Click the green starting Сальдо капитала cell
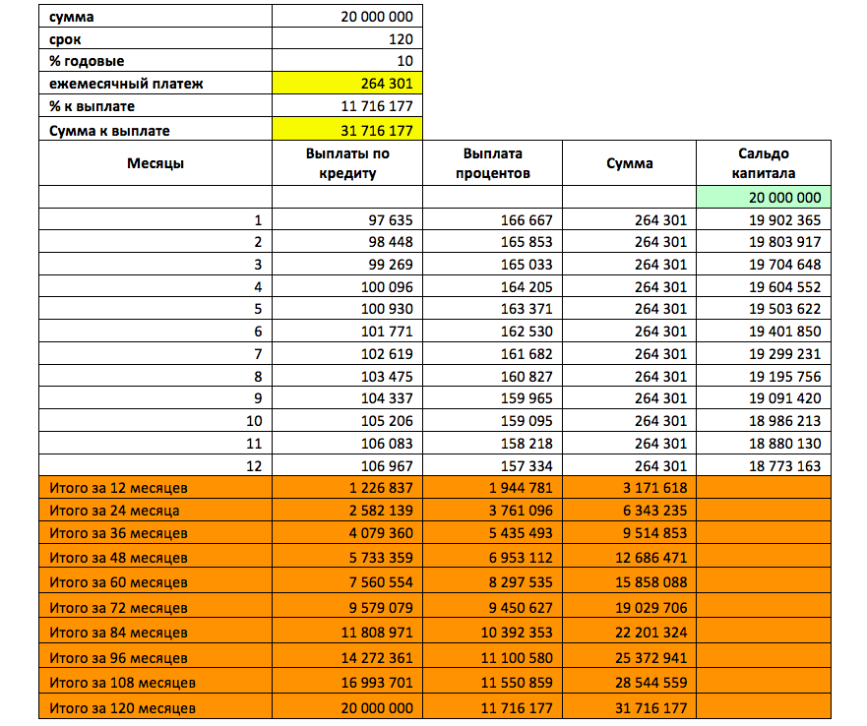The width and height of the screenshot is (867, 726). 763,198
